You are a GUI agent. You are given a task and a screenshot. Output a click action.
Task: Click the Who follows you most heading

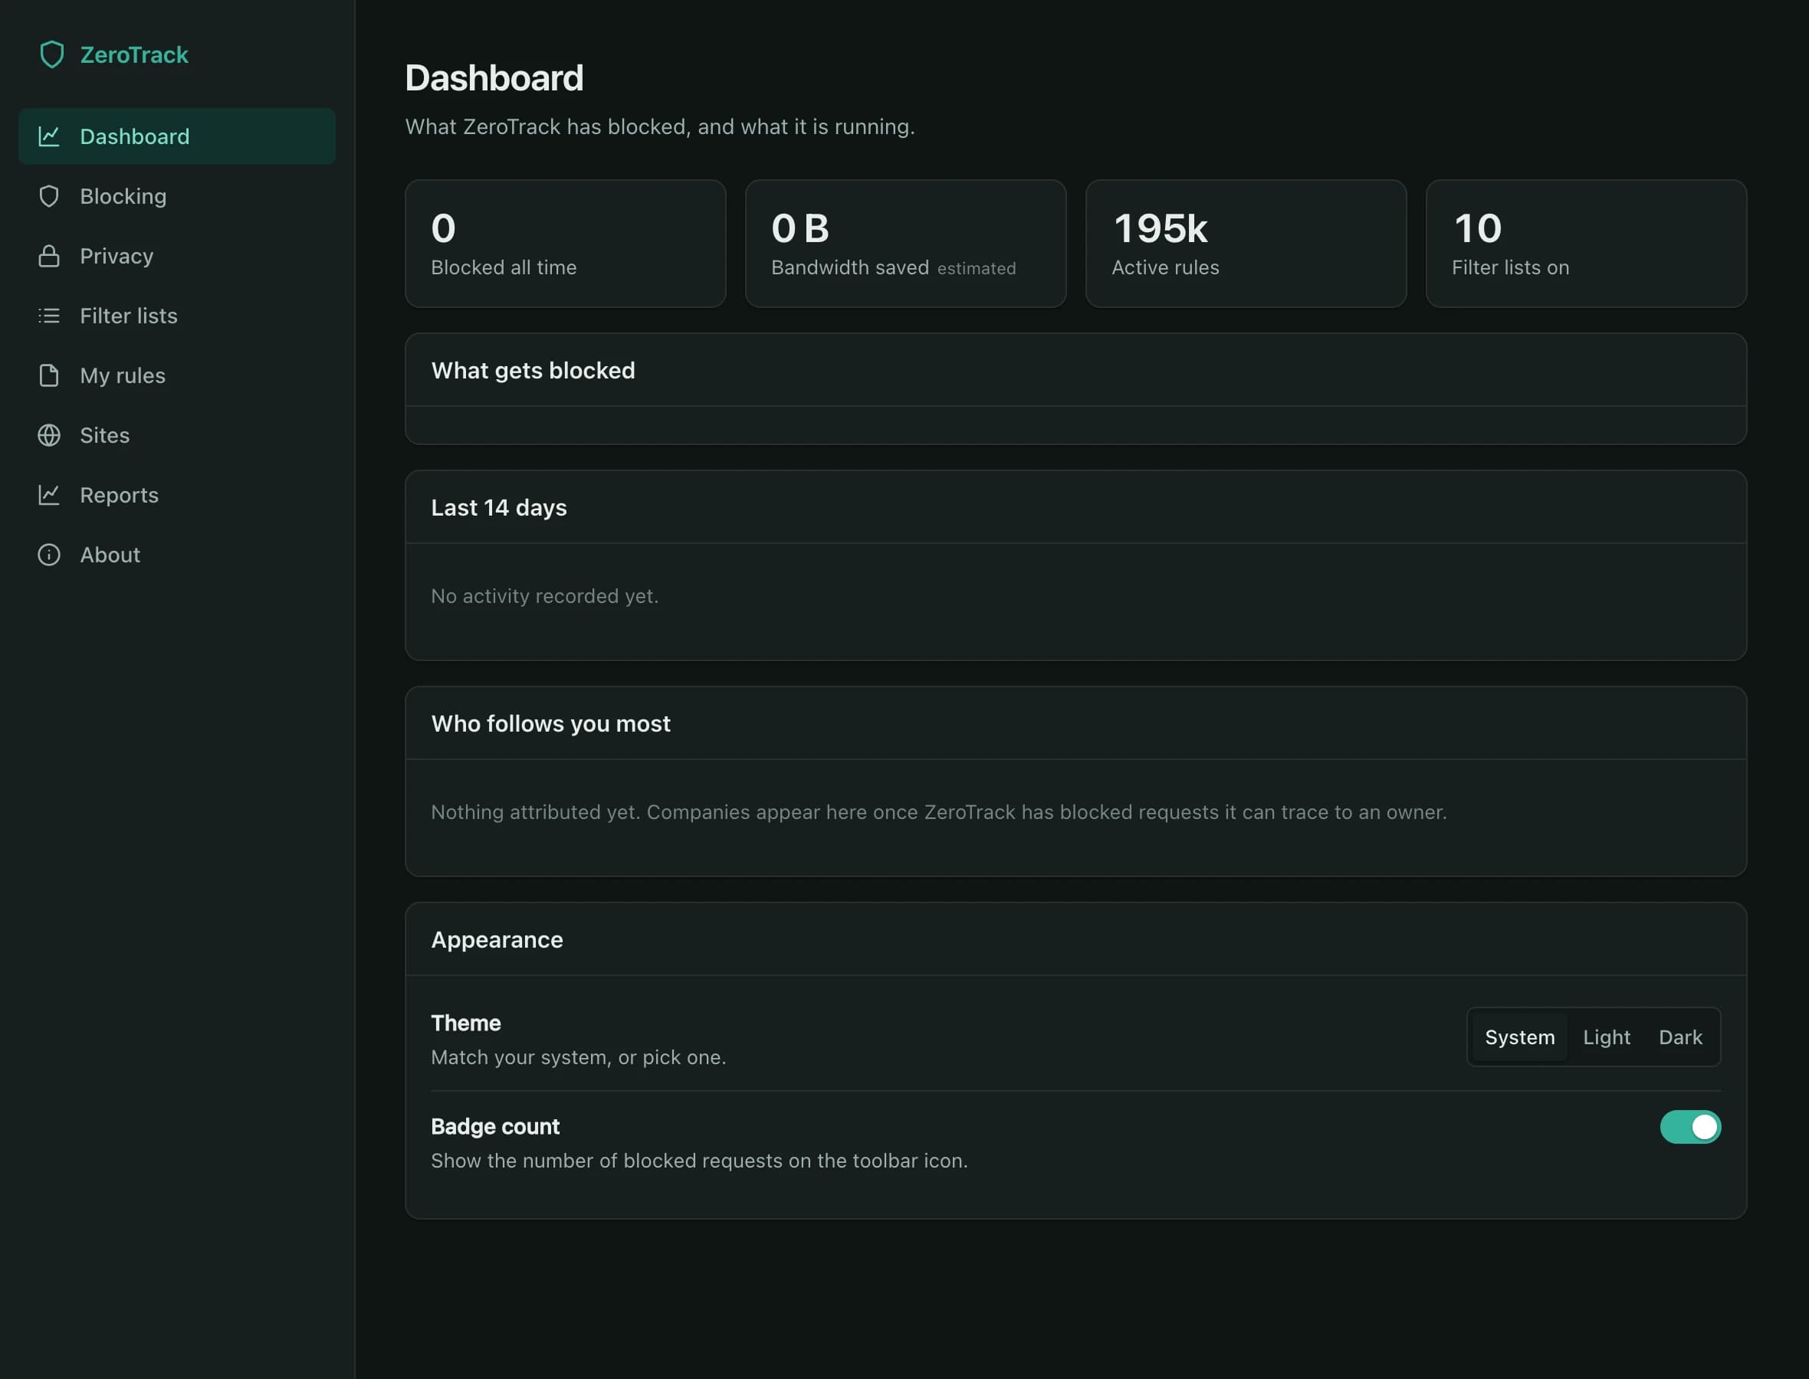(551, 724)
